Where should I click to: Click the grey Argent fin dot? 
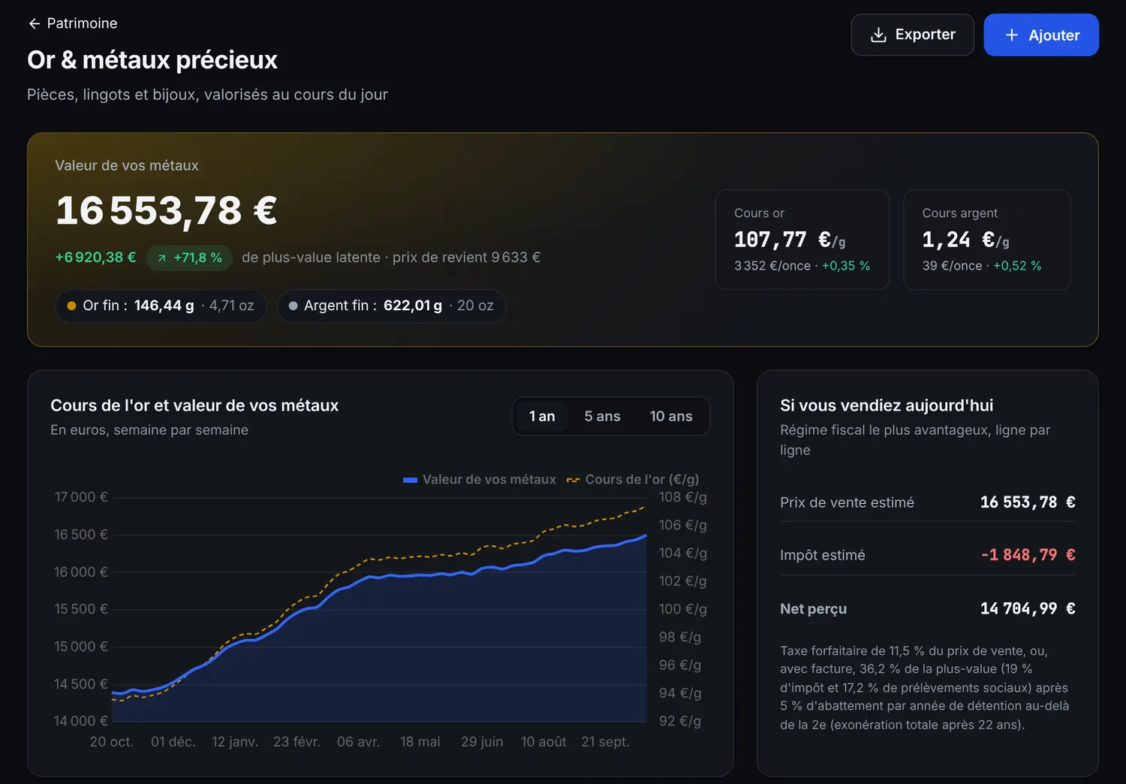[293, 306]
